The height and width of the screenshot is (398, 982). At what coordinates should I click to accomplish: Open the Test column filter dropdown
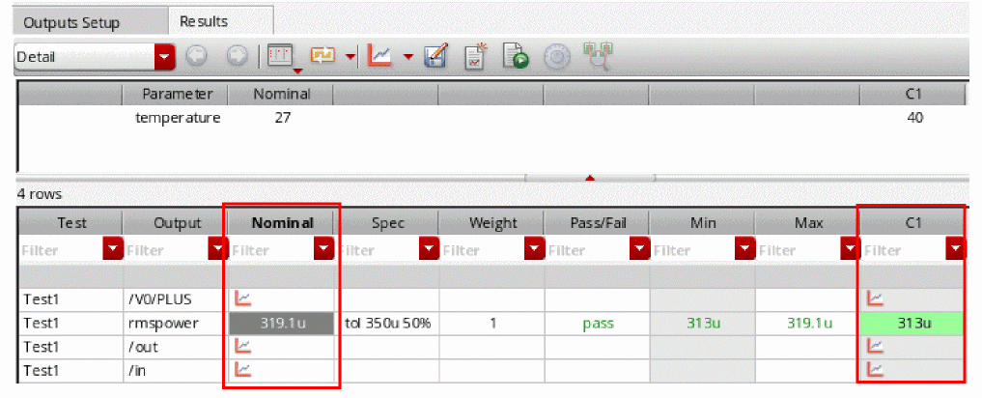[113, 250]
